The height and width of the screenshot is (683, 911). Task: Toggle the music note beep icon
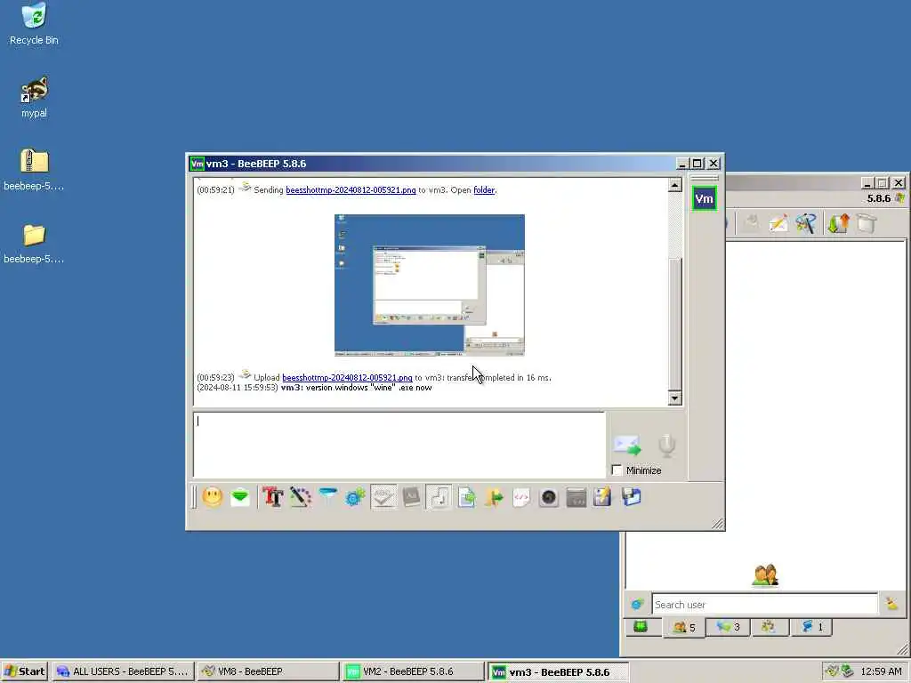coord(439,497)
